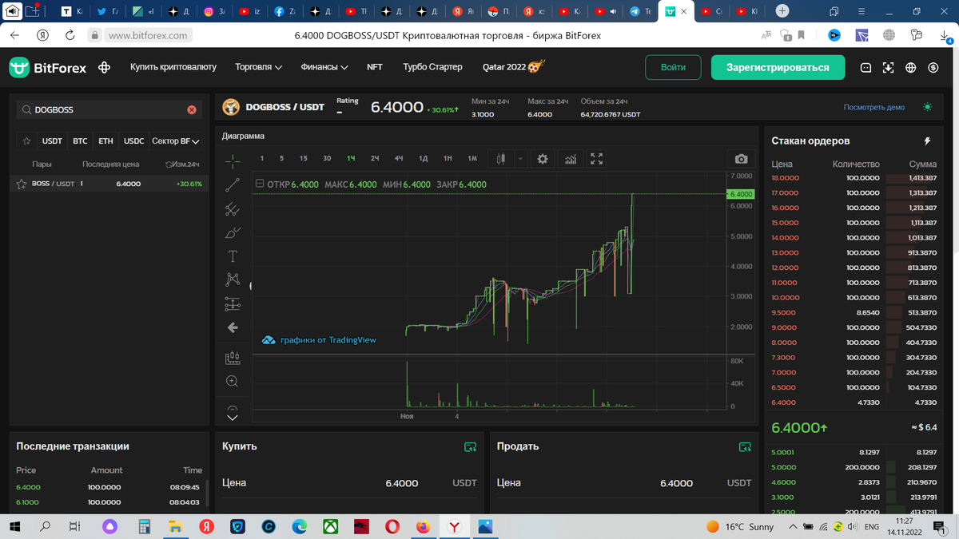Click the Buy price input field
The width and height of the screenshot is (959, 539).
coord(349,483)
